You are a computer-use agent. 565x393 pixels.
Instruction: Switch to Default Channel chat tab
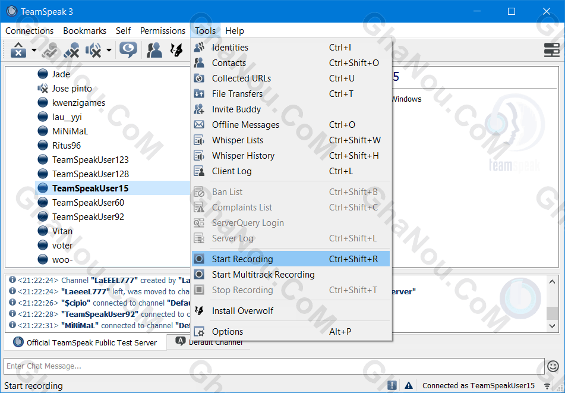click(209, 342)
